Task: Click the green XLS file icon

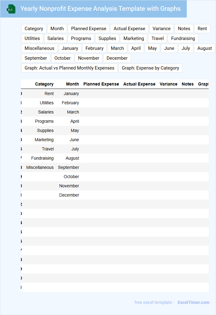Action: coord(11,9)
